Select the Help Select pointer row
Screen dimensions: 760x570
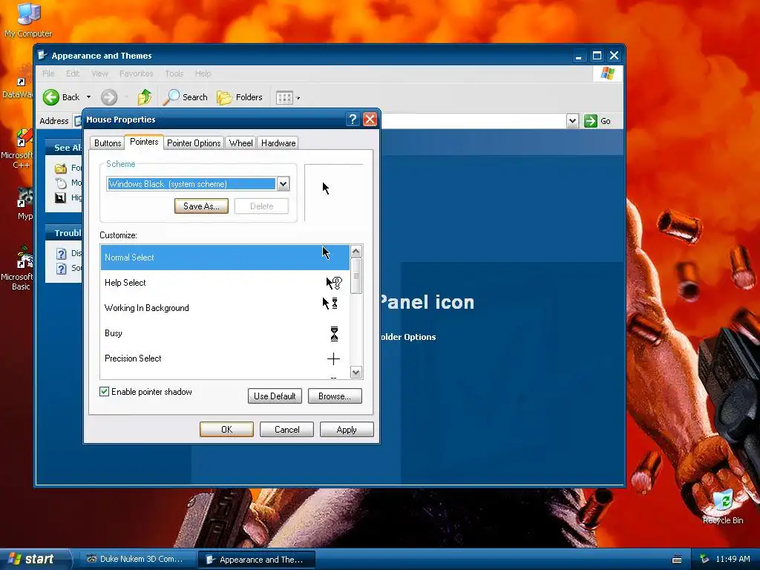point(225,283)
